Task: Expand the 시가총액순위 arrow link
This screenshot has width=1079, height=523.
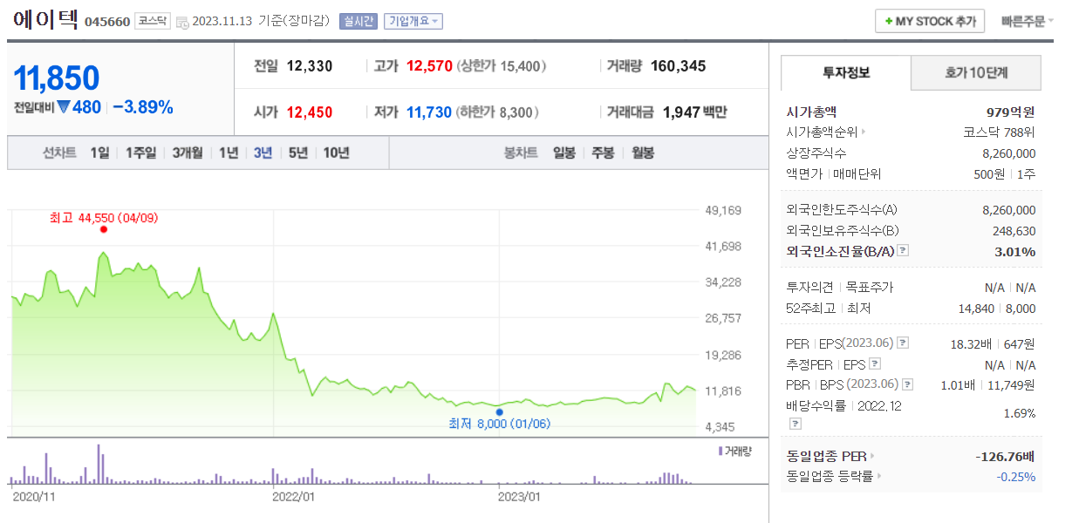Action: point(826,132)
